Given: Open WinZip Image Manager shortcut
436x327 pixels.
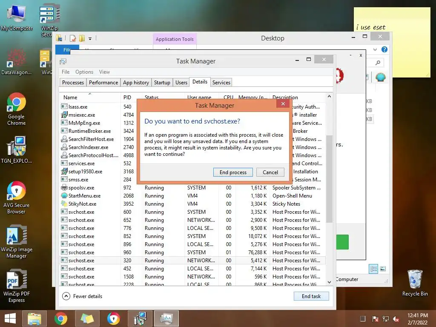Looking at the screenshot, I should click(17, 242).
